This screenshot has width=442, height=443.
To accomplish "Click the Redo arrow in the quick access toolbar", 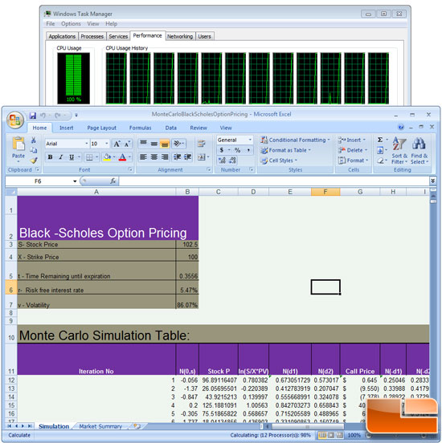I will tap(58, 116).
